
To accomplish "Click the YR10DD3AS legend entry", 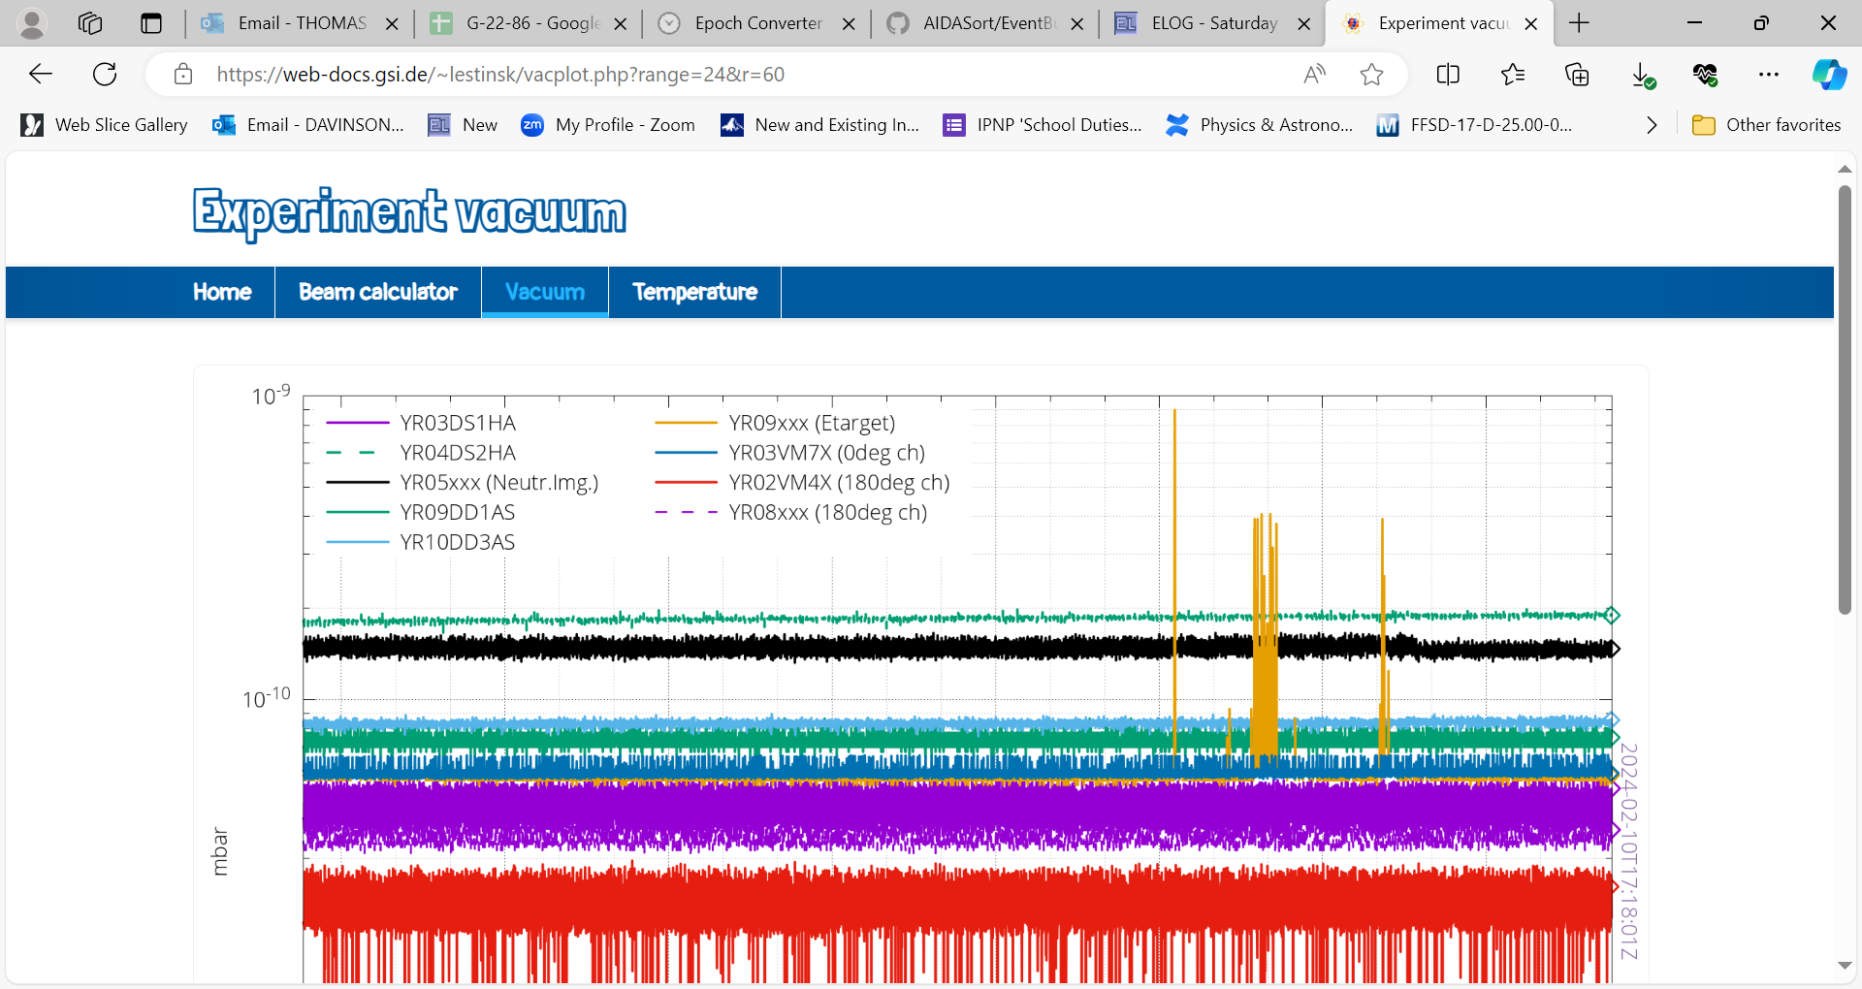I will pos(421,542).
